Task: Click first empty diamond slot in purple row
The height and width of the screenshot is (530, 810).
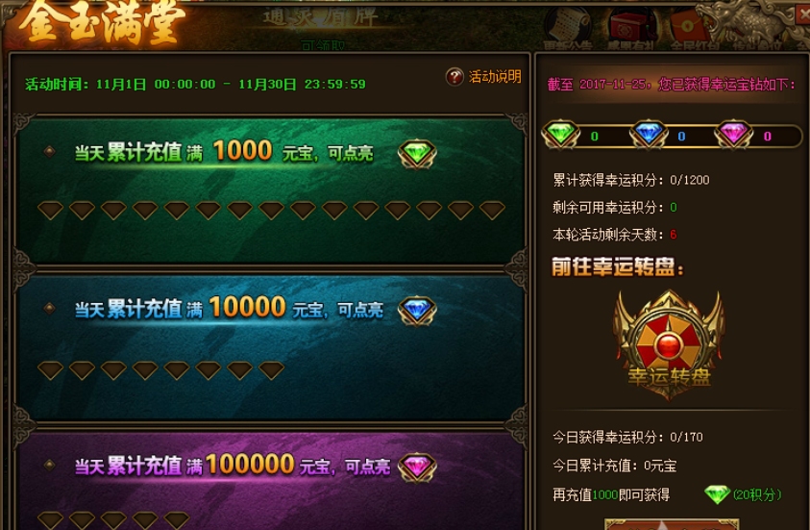Action: [x=51, y=520]
